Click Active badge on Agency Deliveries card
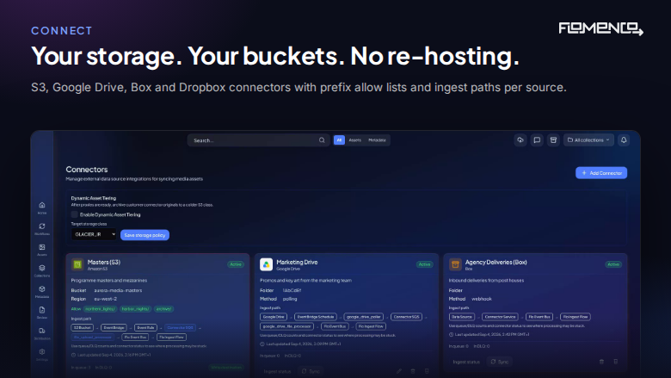The height and width of the screenshot is (378, 671). click(x=613, y=264)
